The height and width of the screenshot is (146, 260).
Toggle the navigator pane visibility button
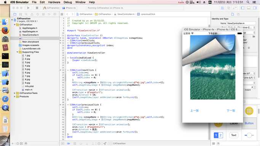[242, 8]
